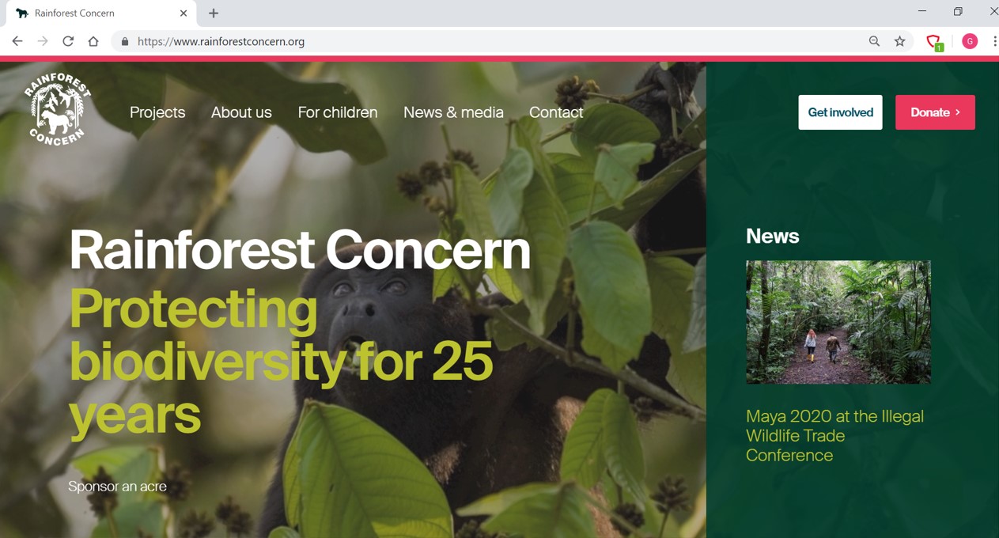Open the rainforest path news thumbnail
This screenshot has width=999, height=538.
[838, 322]
